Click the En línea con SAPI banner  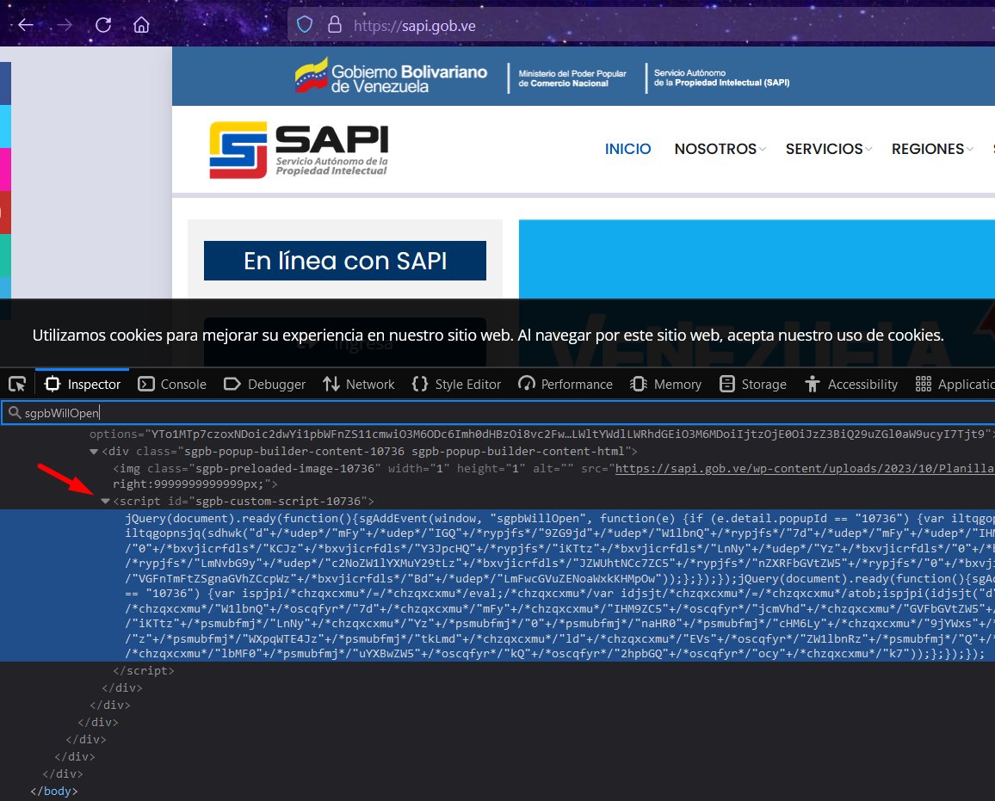344,261
